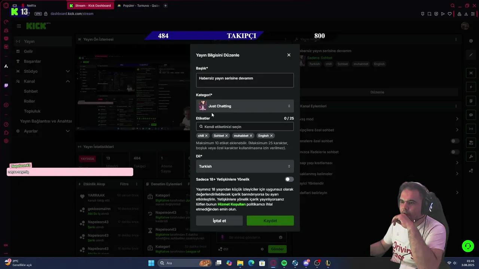Open the Hizmet Koşulları link

point(232,204)
